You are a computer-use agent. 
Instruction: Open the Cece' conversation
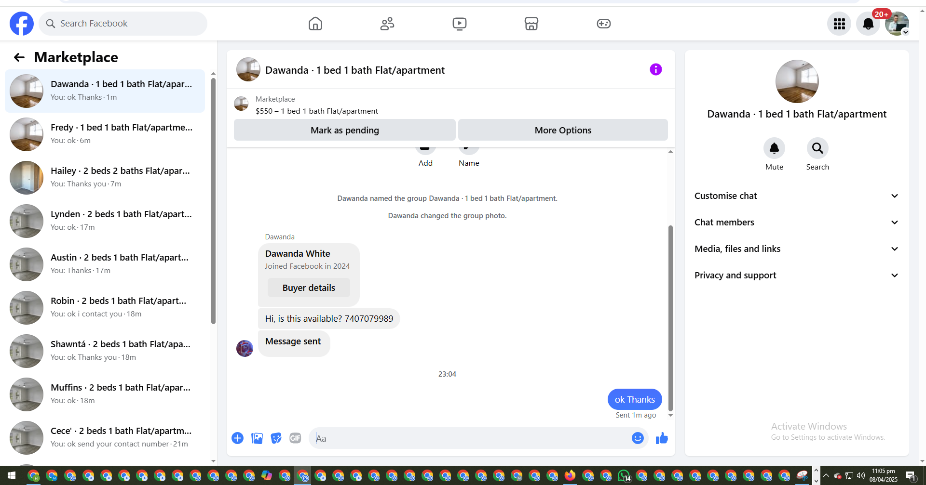(x=105, y=438)
